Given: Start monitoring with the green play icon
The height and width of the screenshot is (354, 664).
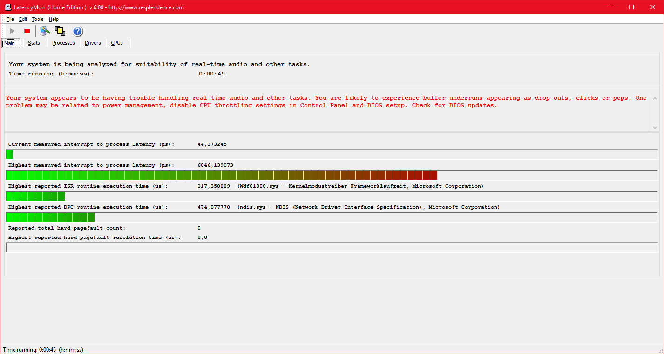Looking at the screenshot, I should [x=13, y=31].
